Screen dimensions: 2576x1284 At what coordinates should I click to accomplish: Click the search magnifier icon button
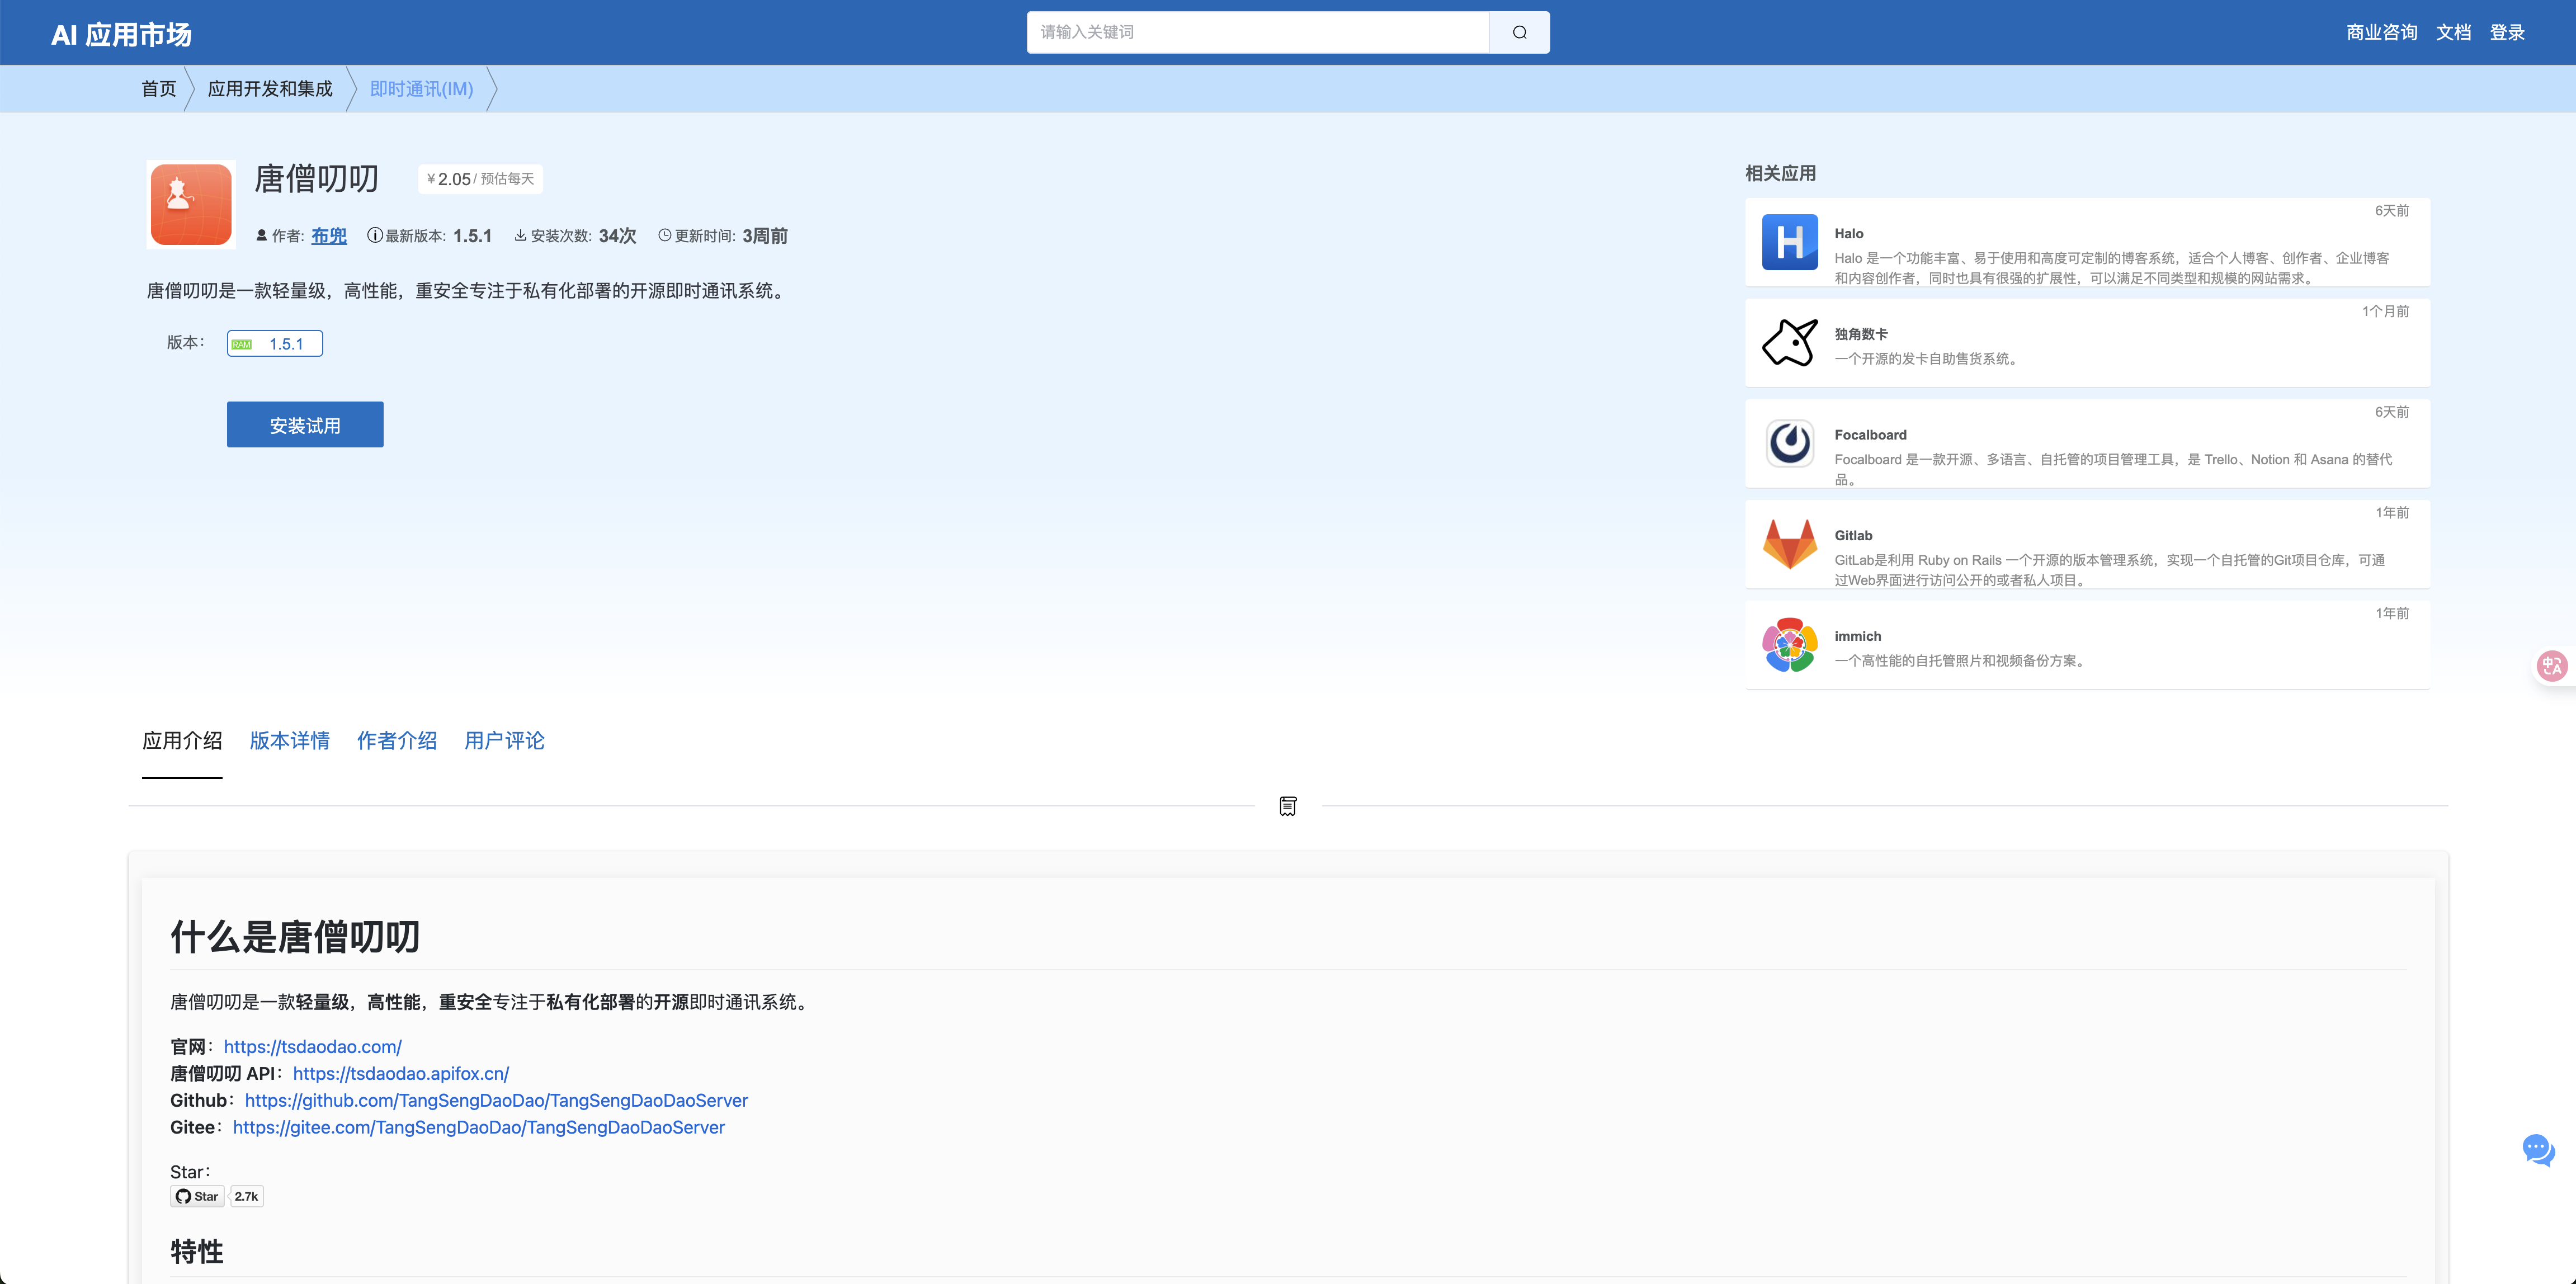(1519, 32)
